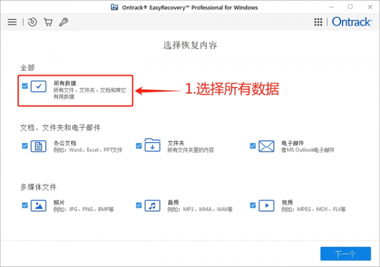Close the EasyRecovery window
Viewport: 380px width, 267px height.
tap(370, 7)
